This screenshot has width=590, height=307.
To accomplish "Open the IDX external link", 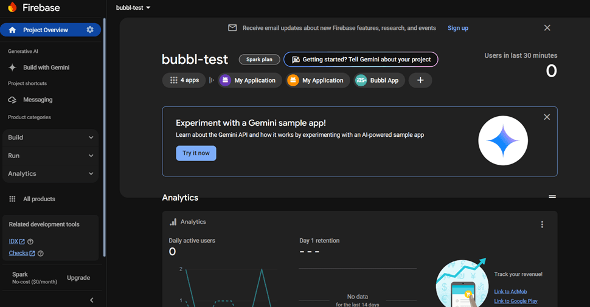I will point(16,241).
